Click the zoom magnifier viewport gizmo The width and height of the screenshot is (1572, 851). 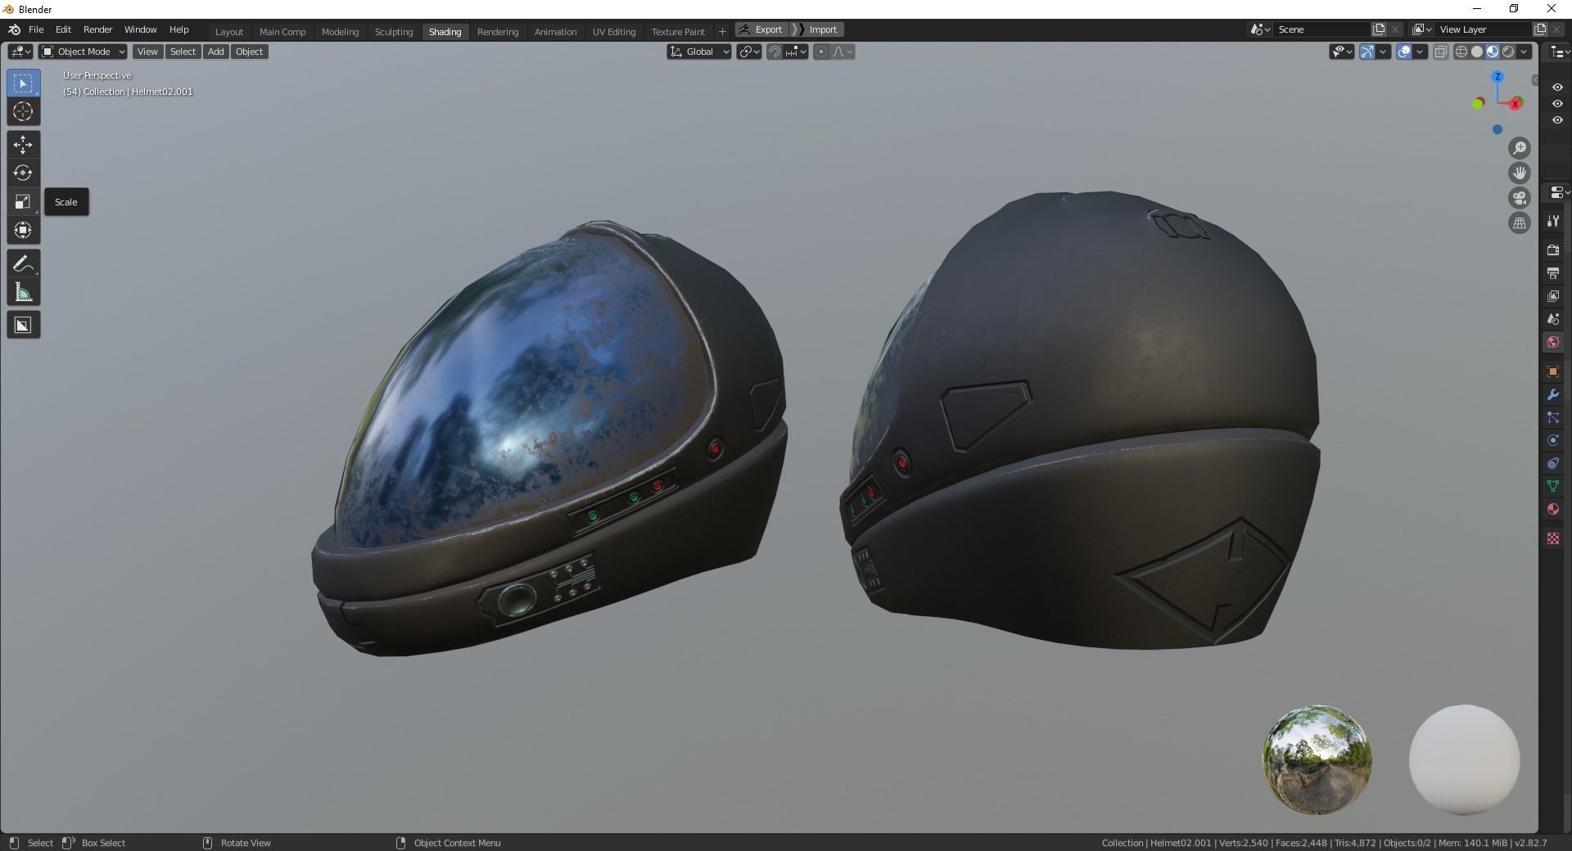(1520, 148)
